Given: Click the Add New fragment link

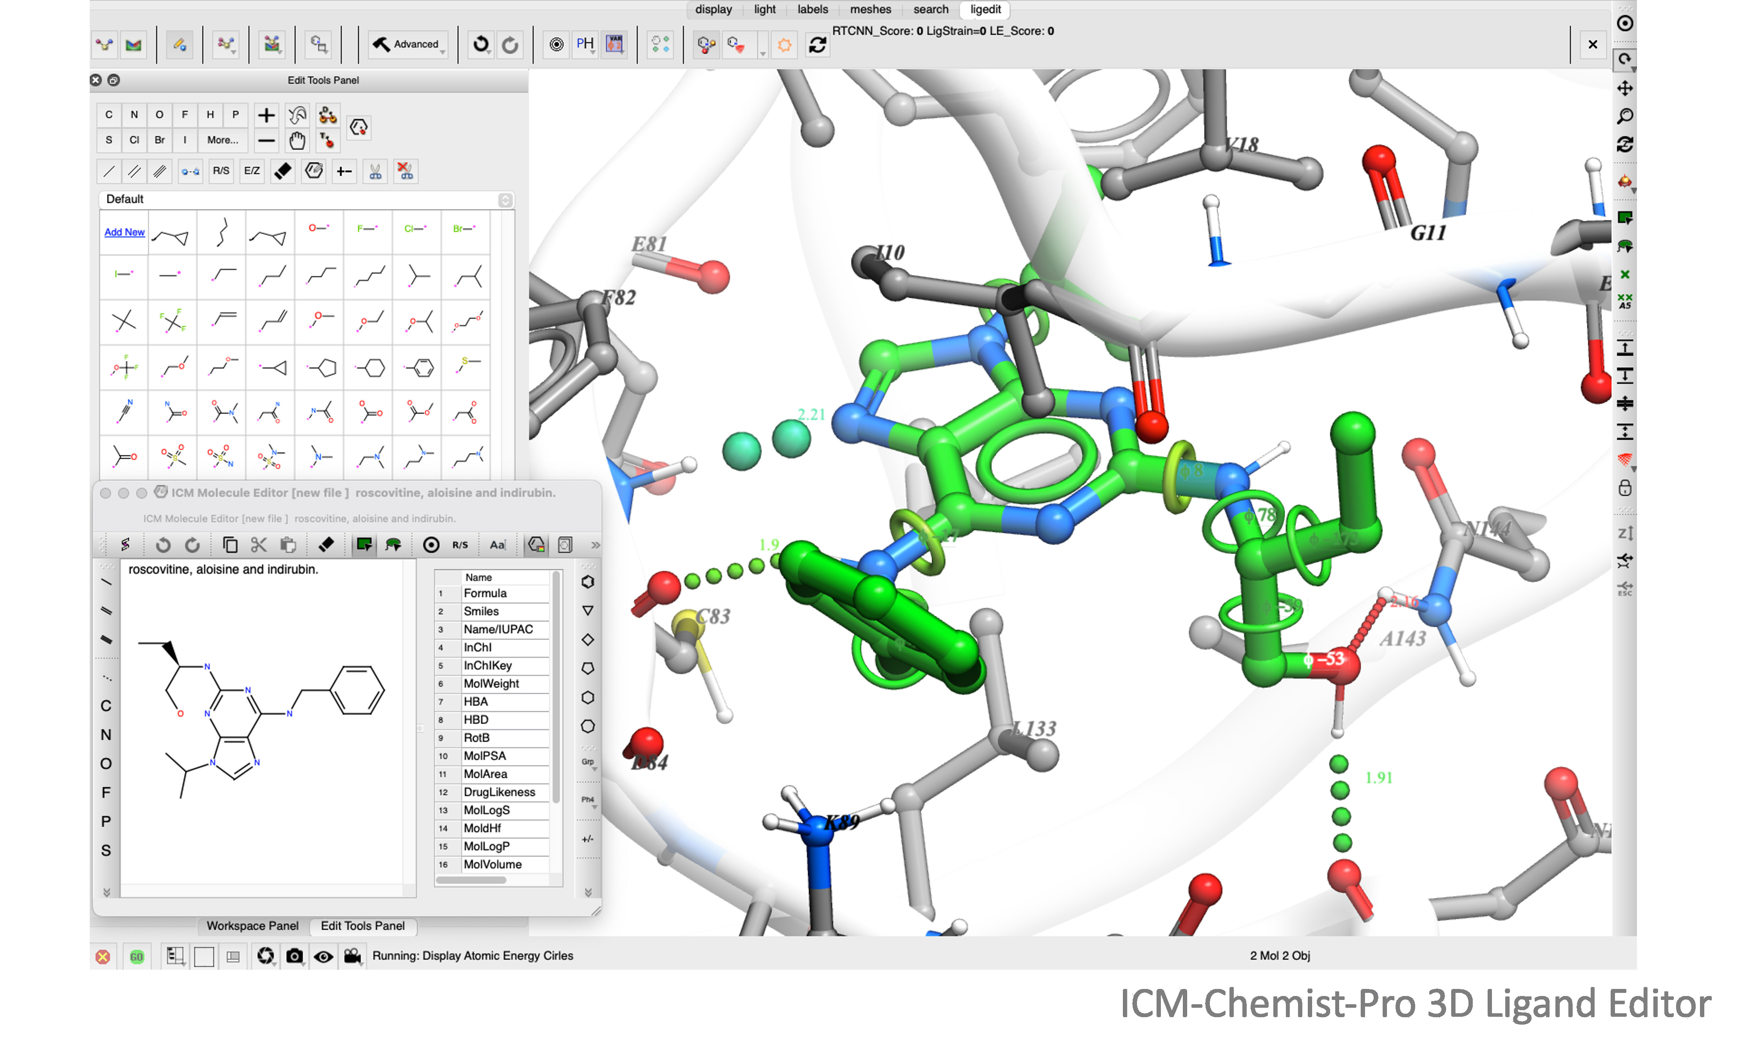Looking at the screenshot, I should (x=124, y=232).
